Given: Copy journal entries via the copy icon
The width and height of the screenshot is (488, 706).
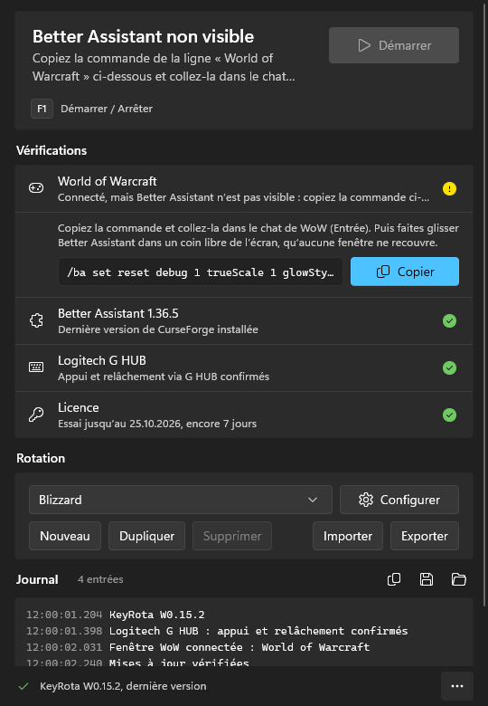Looking at the screenshot, I should coord(394,579).
